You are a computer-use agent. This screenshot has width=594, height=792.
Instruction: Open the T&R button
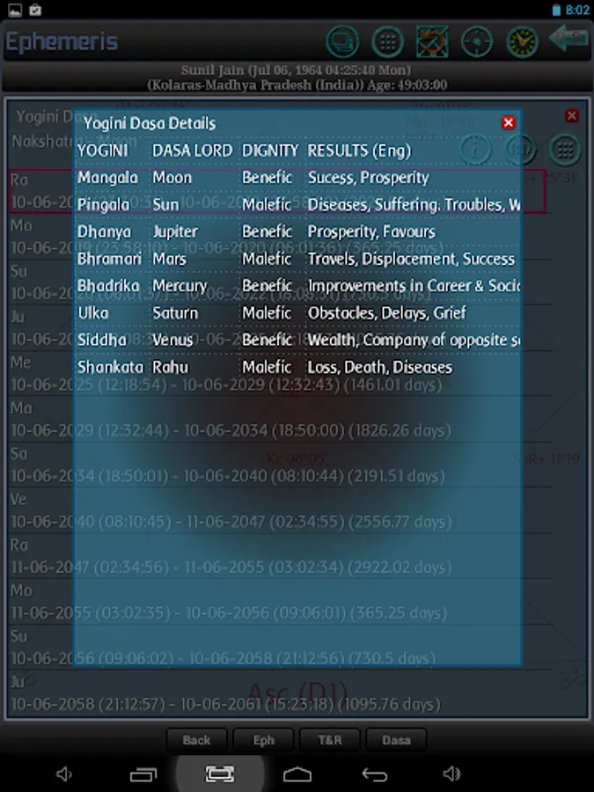329,740
